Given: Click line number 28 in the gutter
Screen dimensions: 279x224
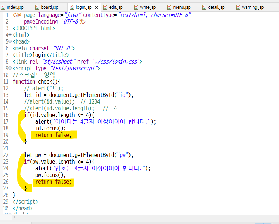Looking at the screenshot, I should [x=6, y=195].
